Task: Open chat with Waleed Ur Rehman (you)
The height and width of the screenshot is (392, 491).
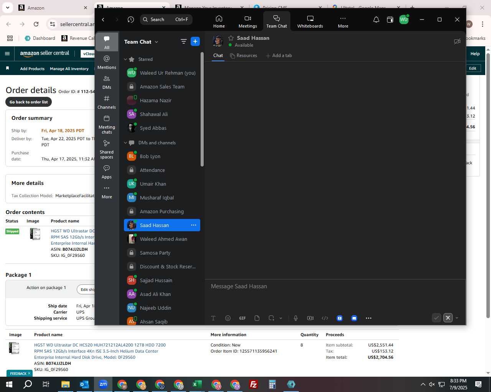Action: (x=162, y=73)
